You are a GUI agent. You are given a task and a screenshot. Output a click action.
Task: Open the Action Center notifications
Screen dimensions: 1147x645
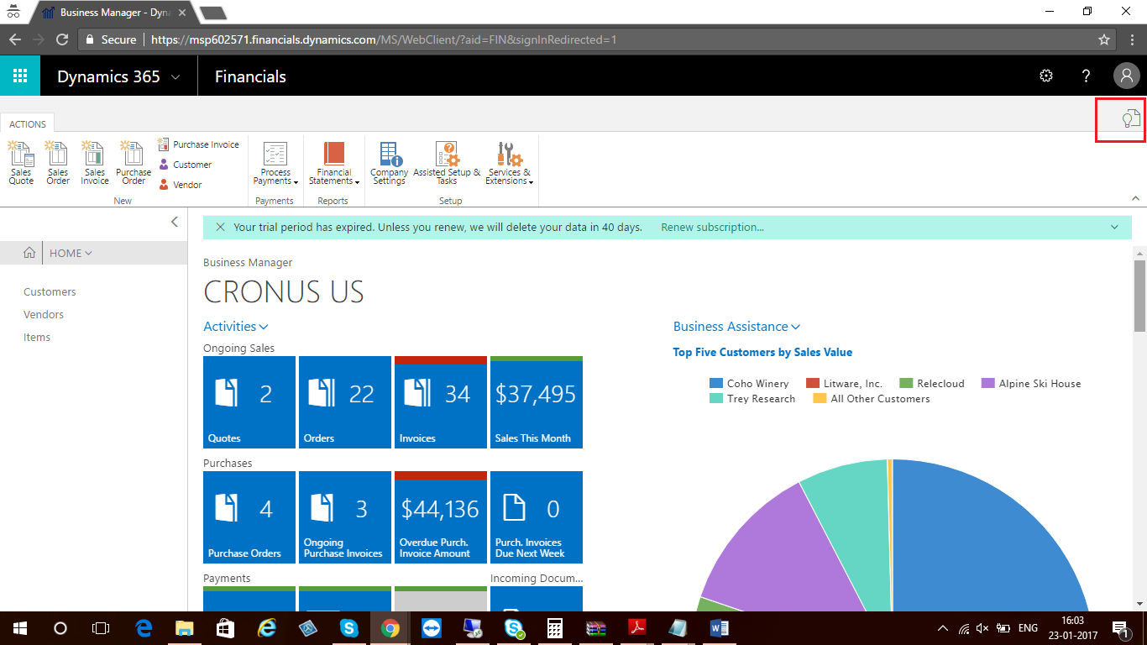click(x=1121, y=628)
